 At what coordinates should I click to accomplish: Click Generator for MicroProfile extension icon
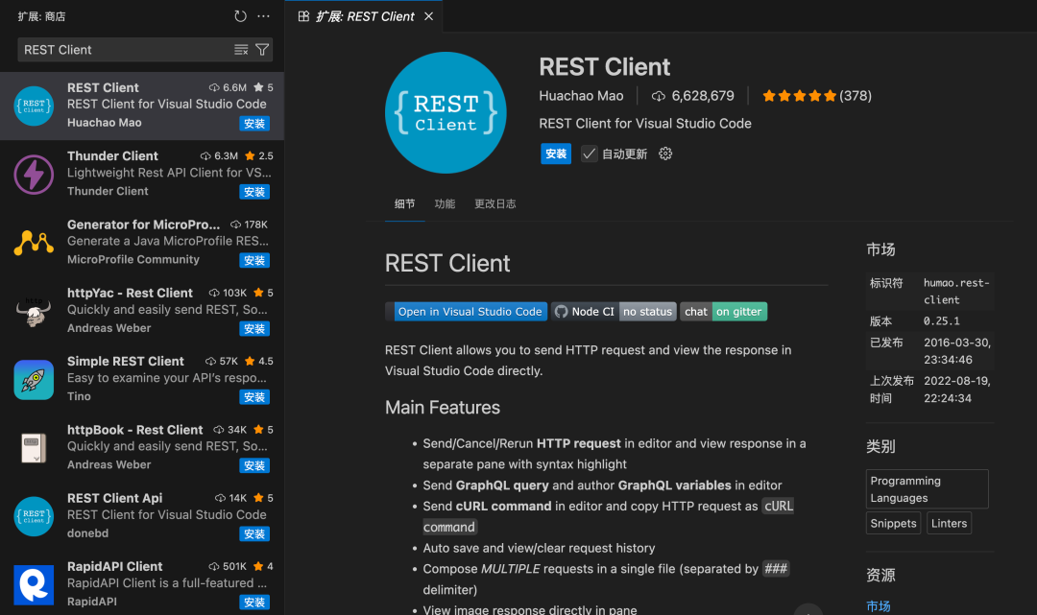pyautogui.click(x=34, y=242)
